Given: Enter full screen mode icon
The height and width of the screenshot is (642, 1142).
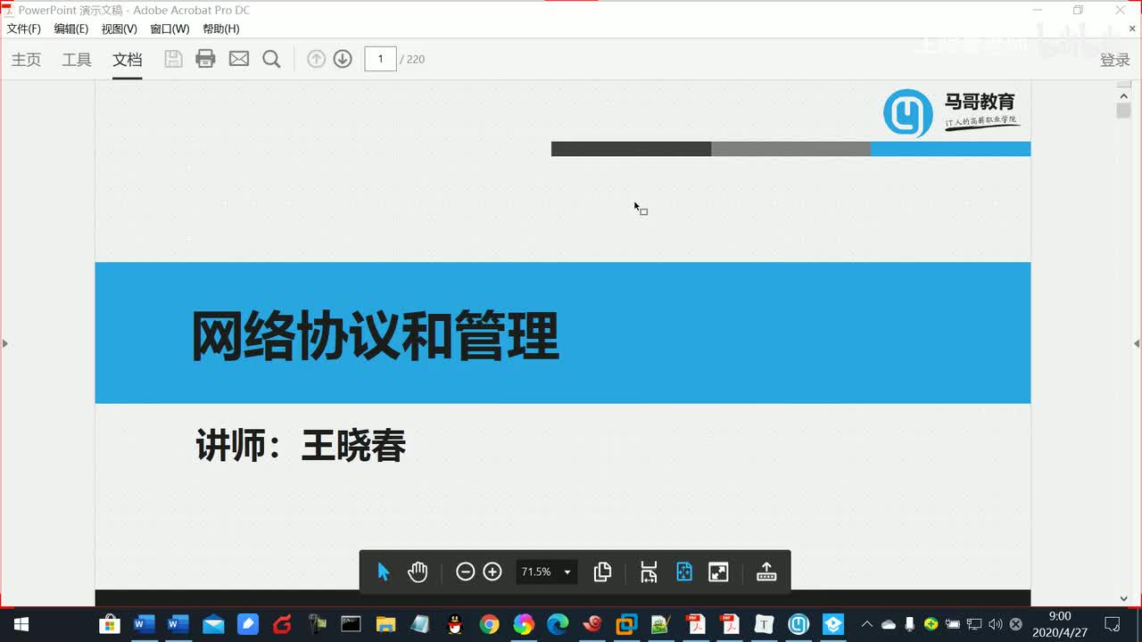Looking at the screenshot, I should click(718, 572).
